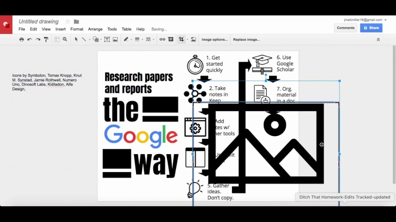The image size is (396, 222).
Task: Open account menu for jmattmiller16@gmail.com
Action: coord(365,20)
